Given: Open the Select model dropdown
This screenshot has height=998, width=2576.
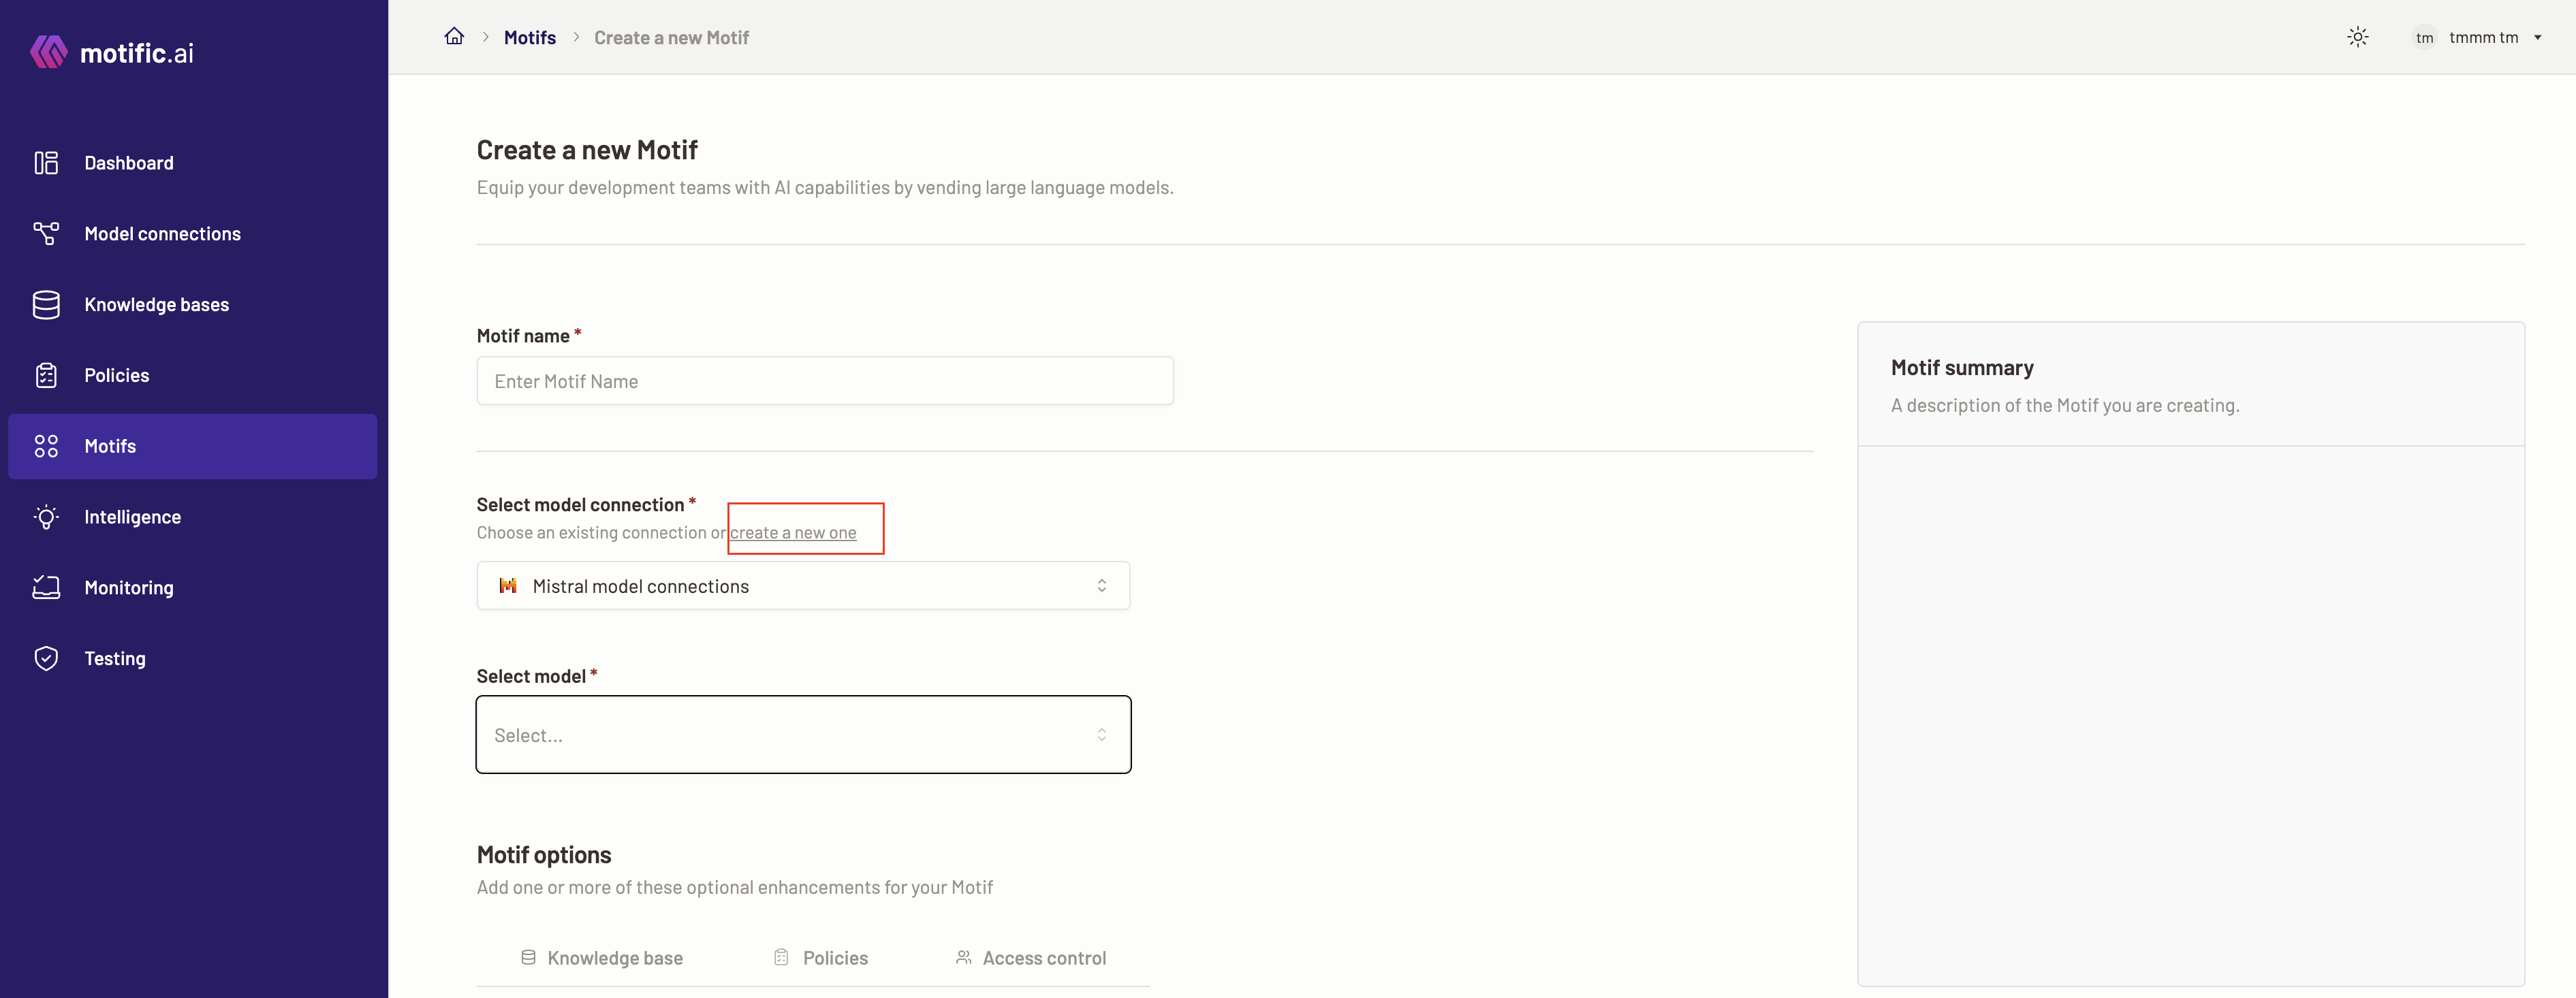Looking at the screenshot, I should (803, 735).
